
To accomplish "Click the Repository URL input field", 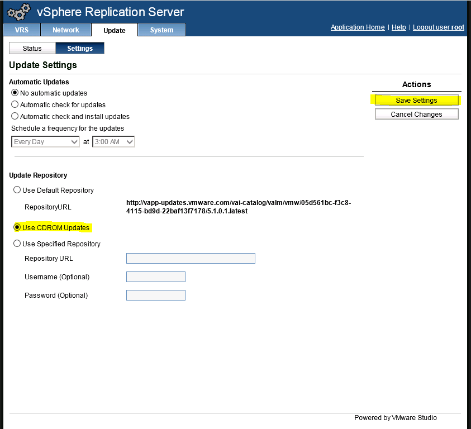I will pyautogui.click(x=190, y=258).
